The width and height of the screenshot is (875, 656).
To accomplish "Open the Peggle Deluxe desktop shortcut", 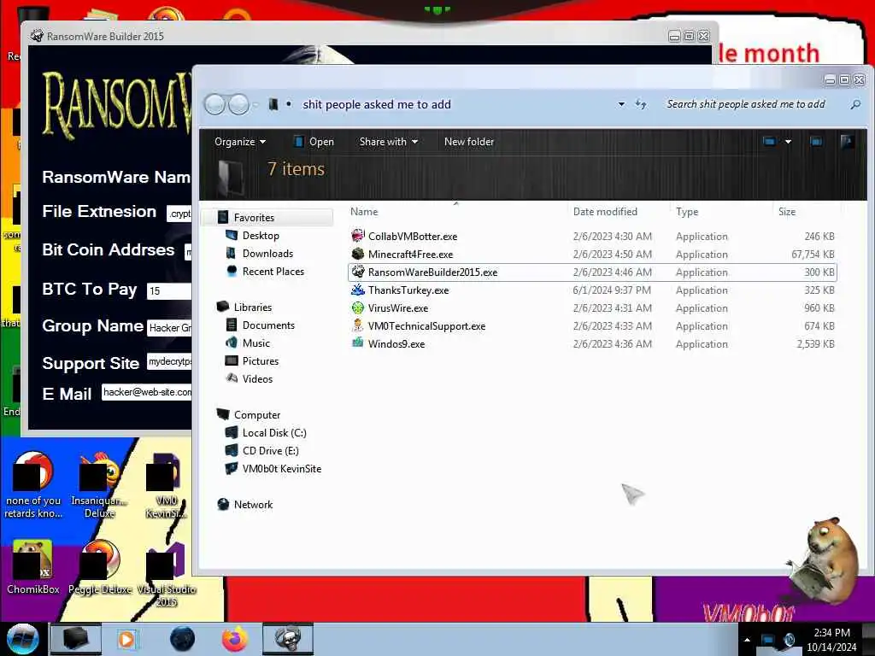I will tap(101, 567).
